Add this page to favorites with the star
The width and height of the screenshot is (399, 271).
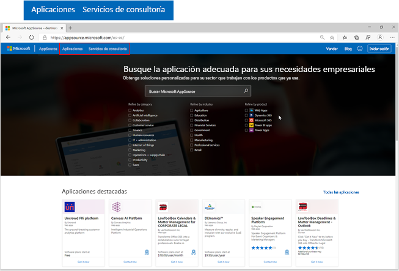coord(332,38)
